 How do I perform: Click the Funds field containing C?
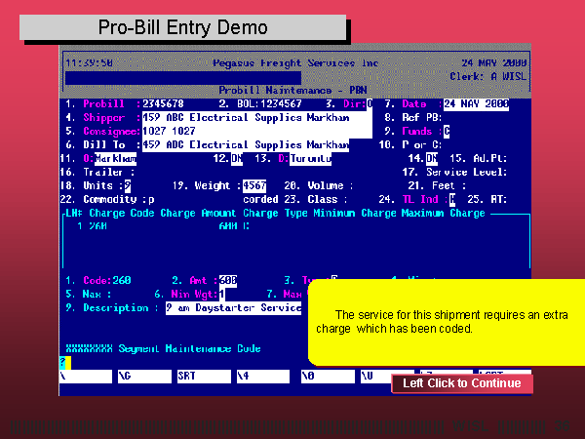point(447,131)
